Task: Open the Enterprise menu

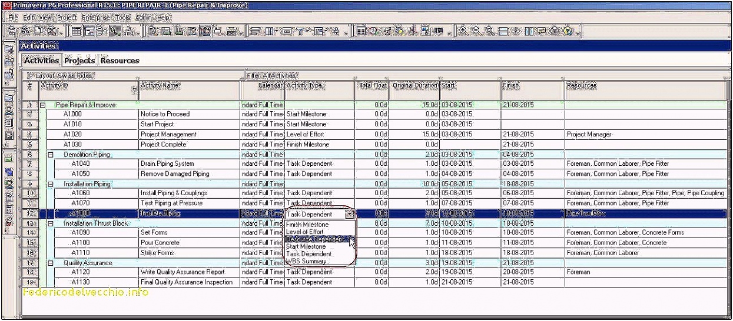Action: (x=95, y=18)
